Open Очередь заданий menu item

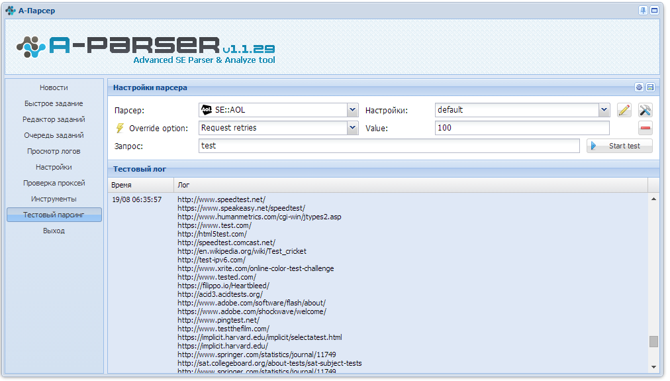54,135
